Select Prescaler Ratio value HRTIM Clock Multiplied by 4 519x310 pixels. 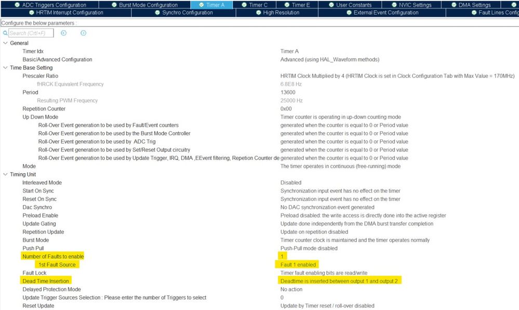point(397,76)
